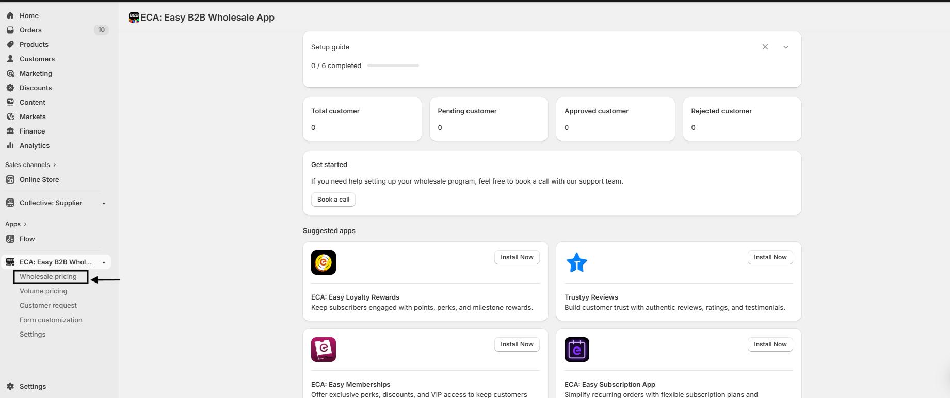The height and width of the screenshot is (398, 950).
Task: Open the Wholesale pricing submenu item
Action: [x=48, y=277]
